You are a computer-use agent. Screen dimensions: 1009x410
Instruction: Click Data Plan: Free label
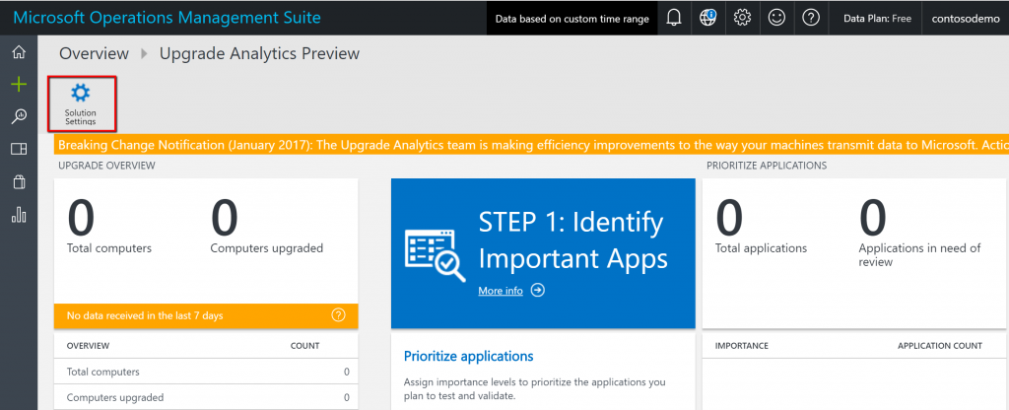click(877, 19)
